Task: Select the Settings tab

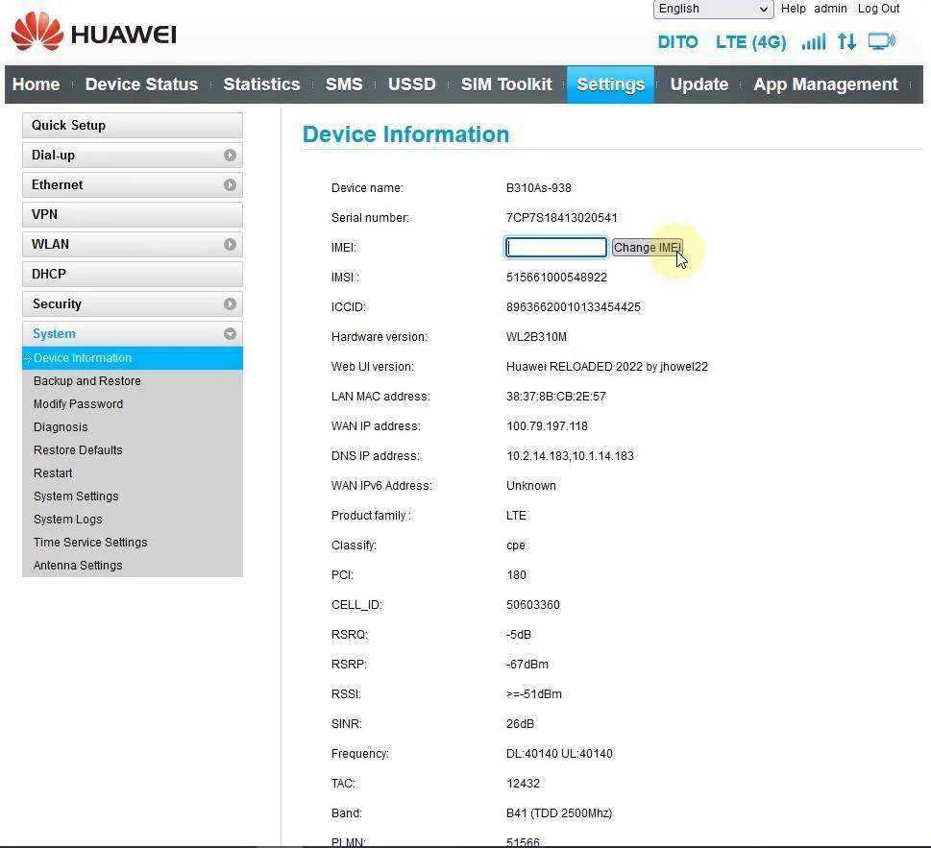Action: click(x=610, y=85)
